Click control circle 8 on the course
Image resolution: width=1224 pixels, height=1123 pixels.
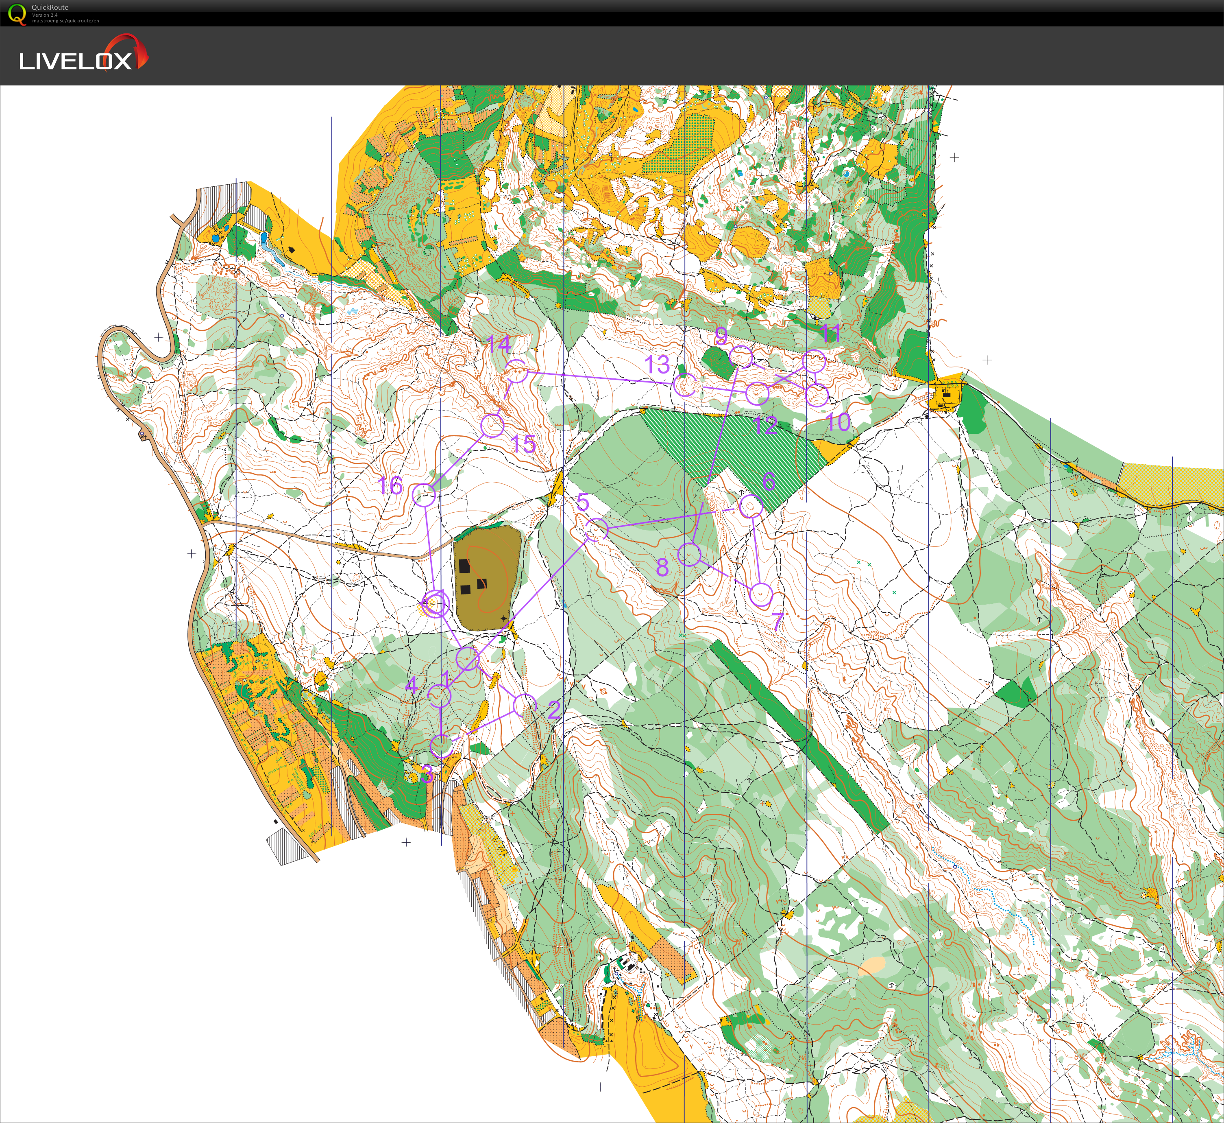tap(689, 554)
